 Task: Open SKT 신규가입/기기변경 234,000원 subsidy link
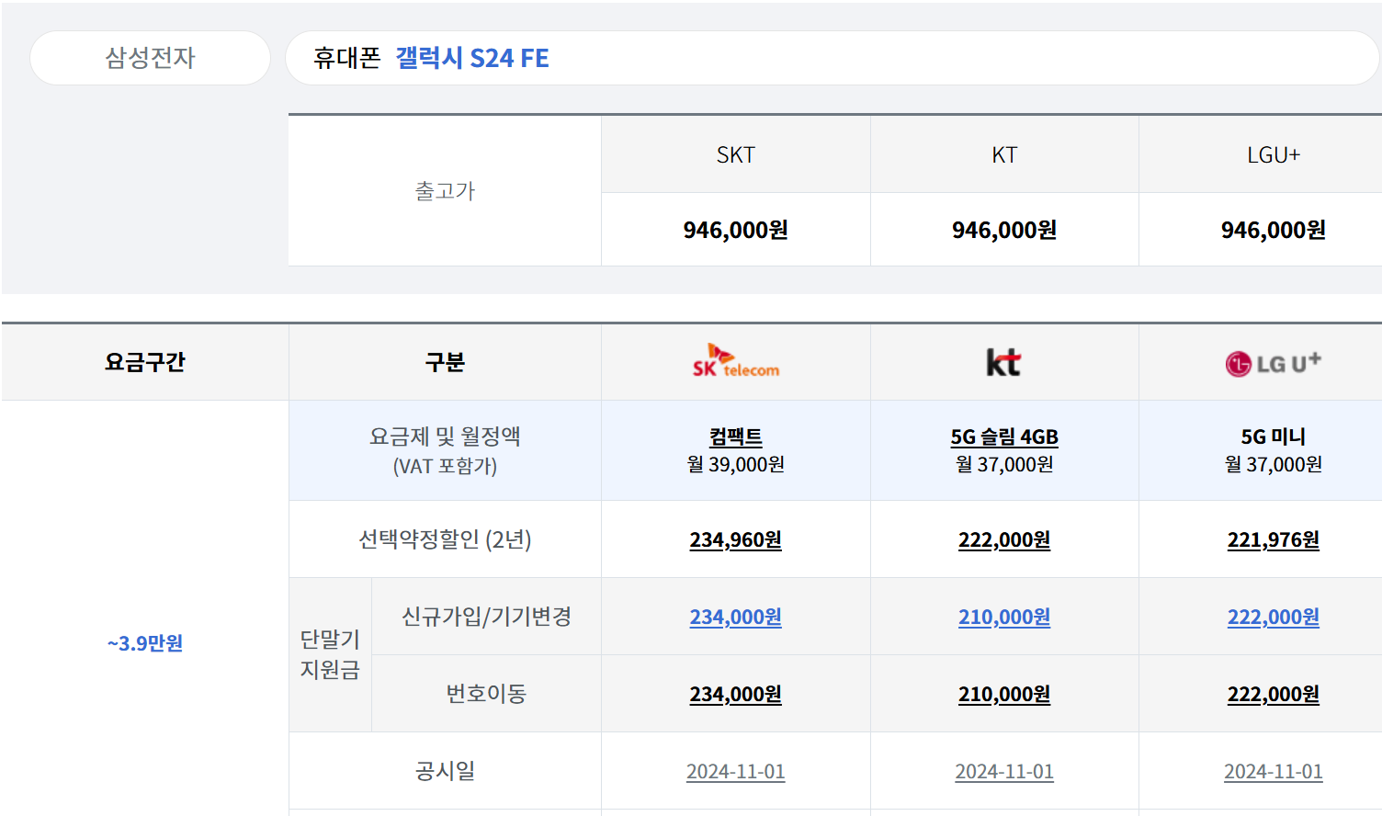[735, 617]
